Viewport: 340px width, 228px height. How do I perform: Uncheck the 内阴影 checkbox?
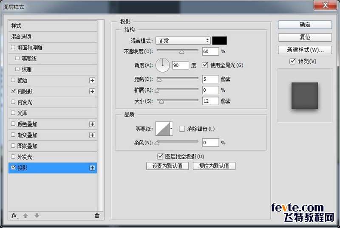[x=13, y=91]
